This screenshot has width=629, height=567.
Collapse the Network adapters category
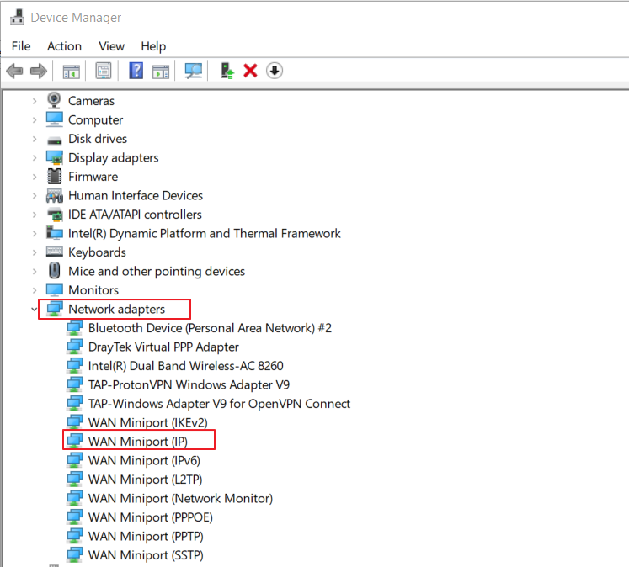click(35, 309)
